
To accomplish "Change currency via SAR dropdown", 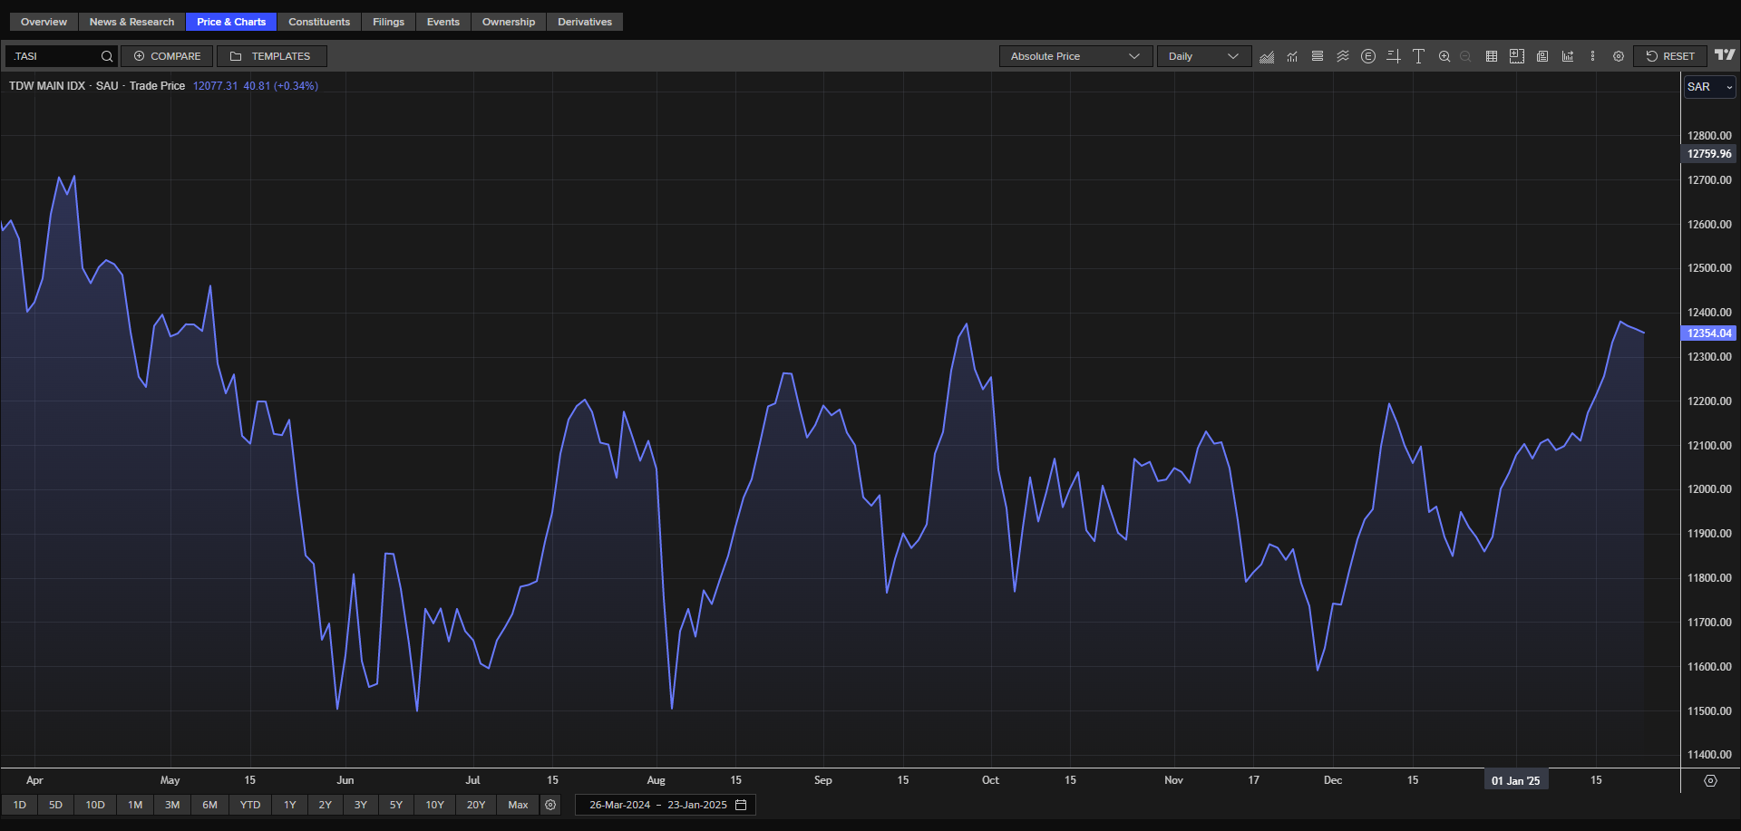I will pyautogui.click(x=1709, y=87).
